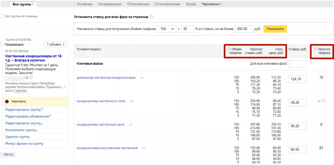Click bid field with value 124.10
The width and height of the screenshot is (334, 165).
(x=298, y=79)
